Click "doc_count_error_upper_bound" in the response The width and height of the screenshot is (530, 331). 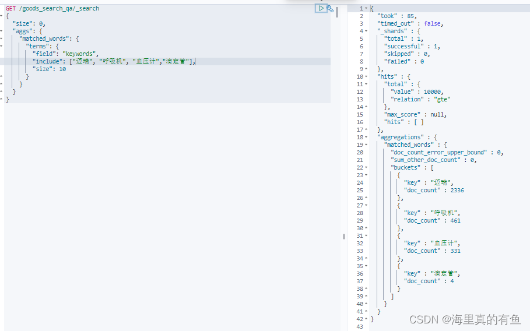(438, 152)
